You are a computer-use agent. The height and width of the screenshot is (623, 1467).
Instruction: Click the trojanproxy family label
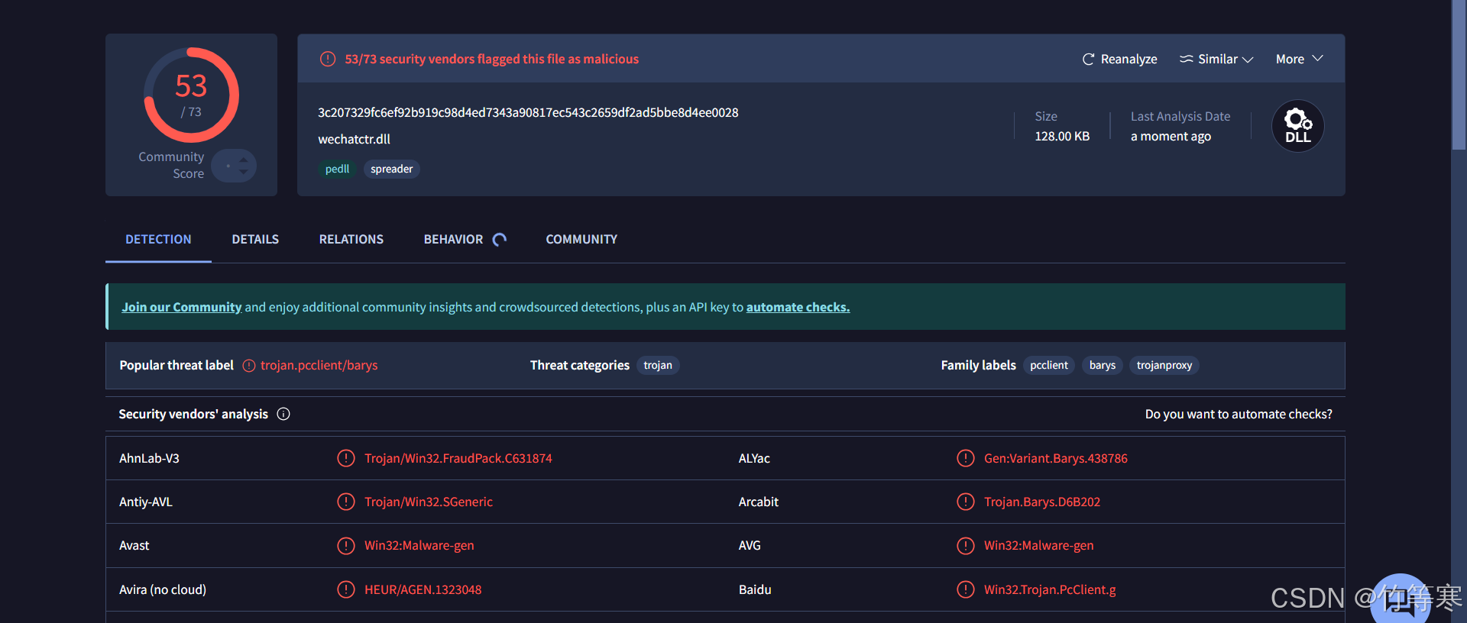pyautogui.click(x=1164, y=366)
